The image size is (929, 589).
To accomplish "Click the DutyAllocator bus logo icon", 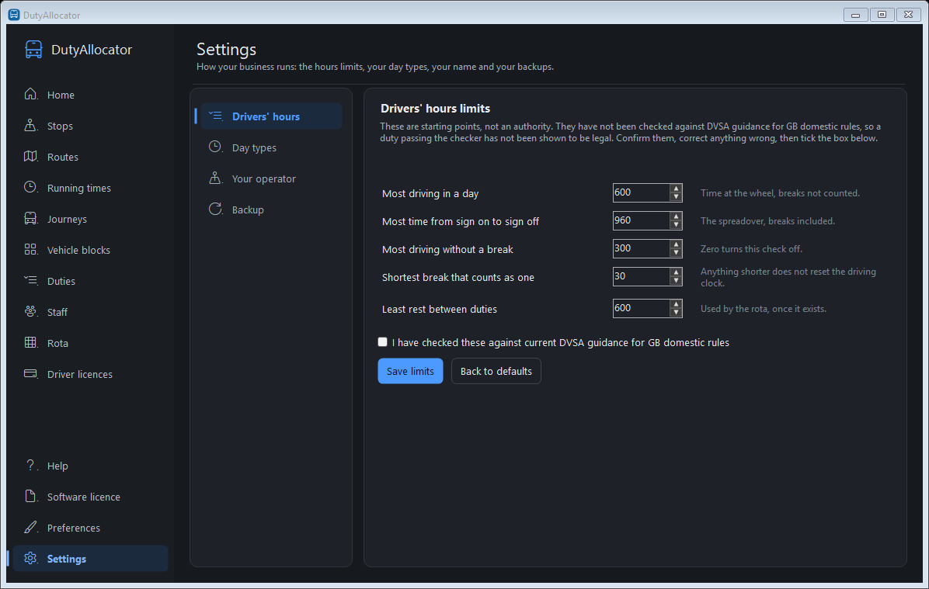I will (x=33, y=50).
